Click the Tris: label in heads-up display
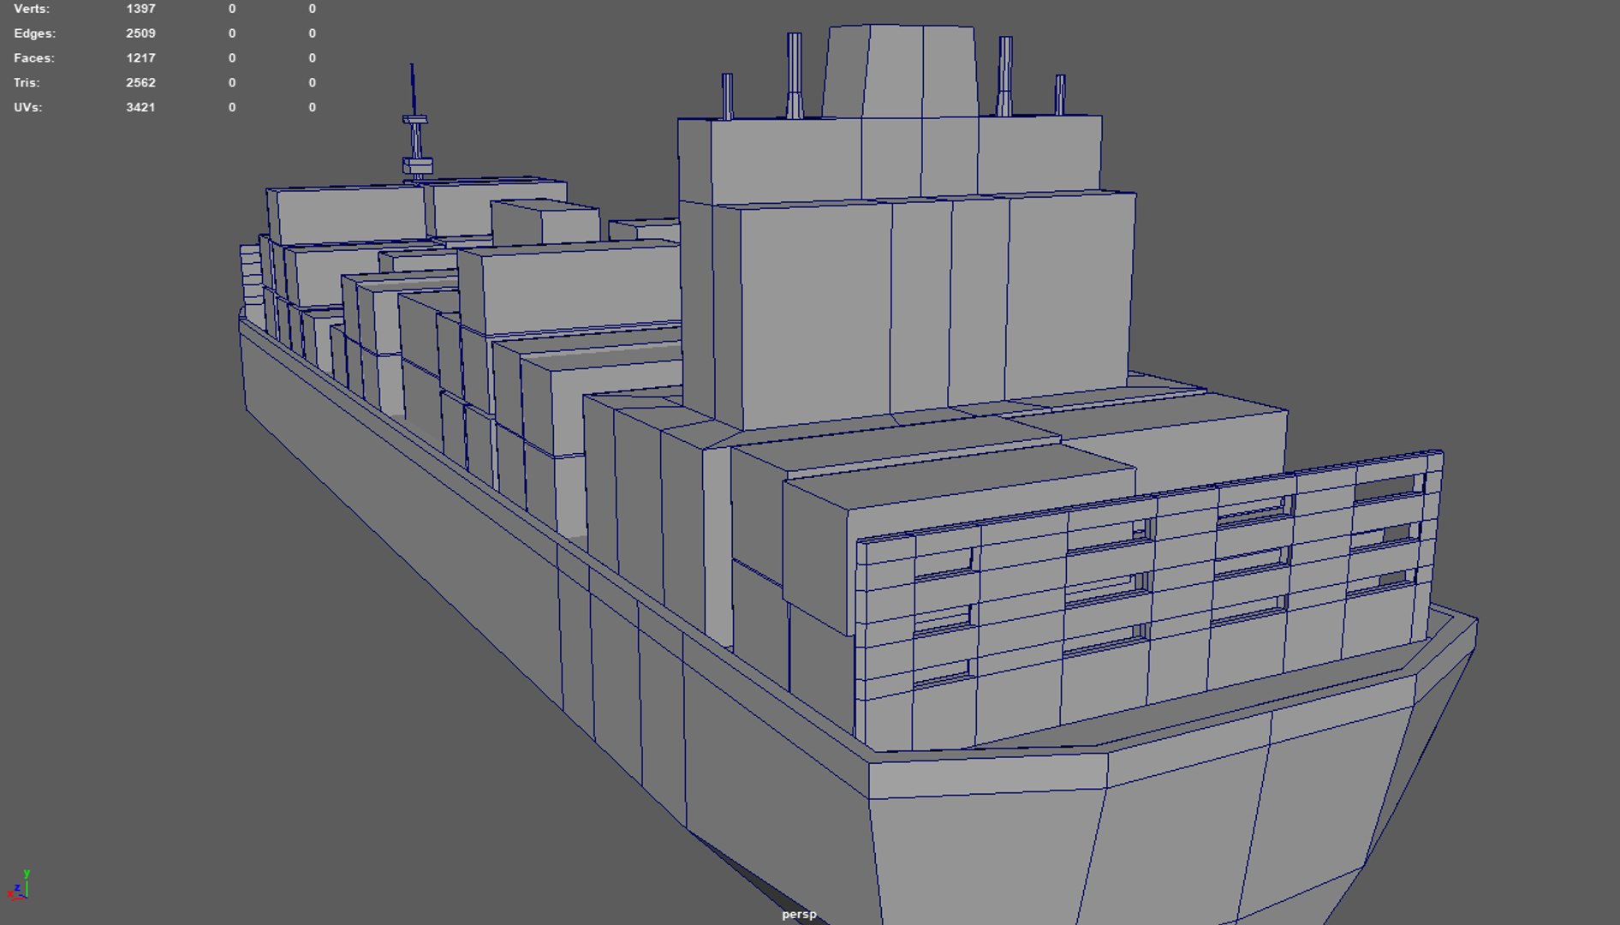 pos(27,83)
